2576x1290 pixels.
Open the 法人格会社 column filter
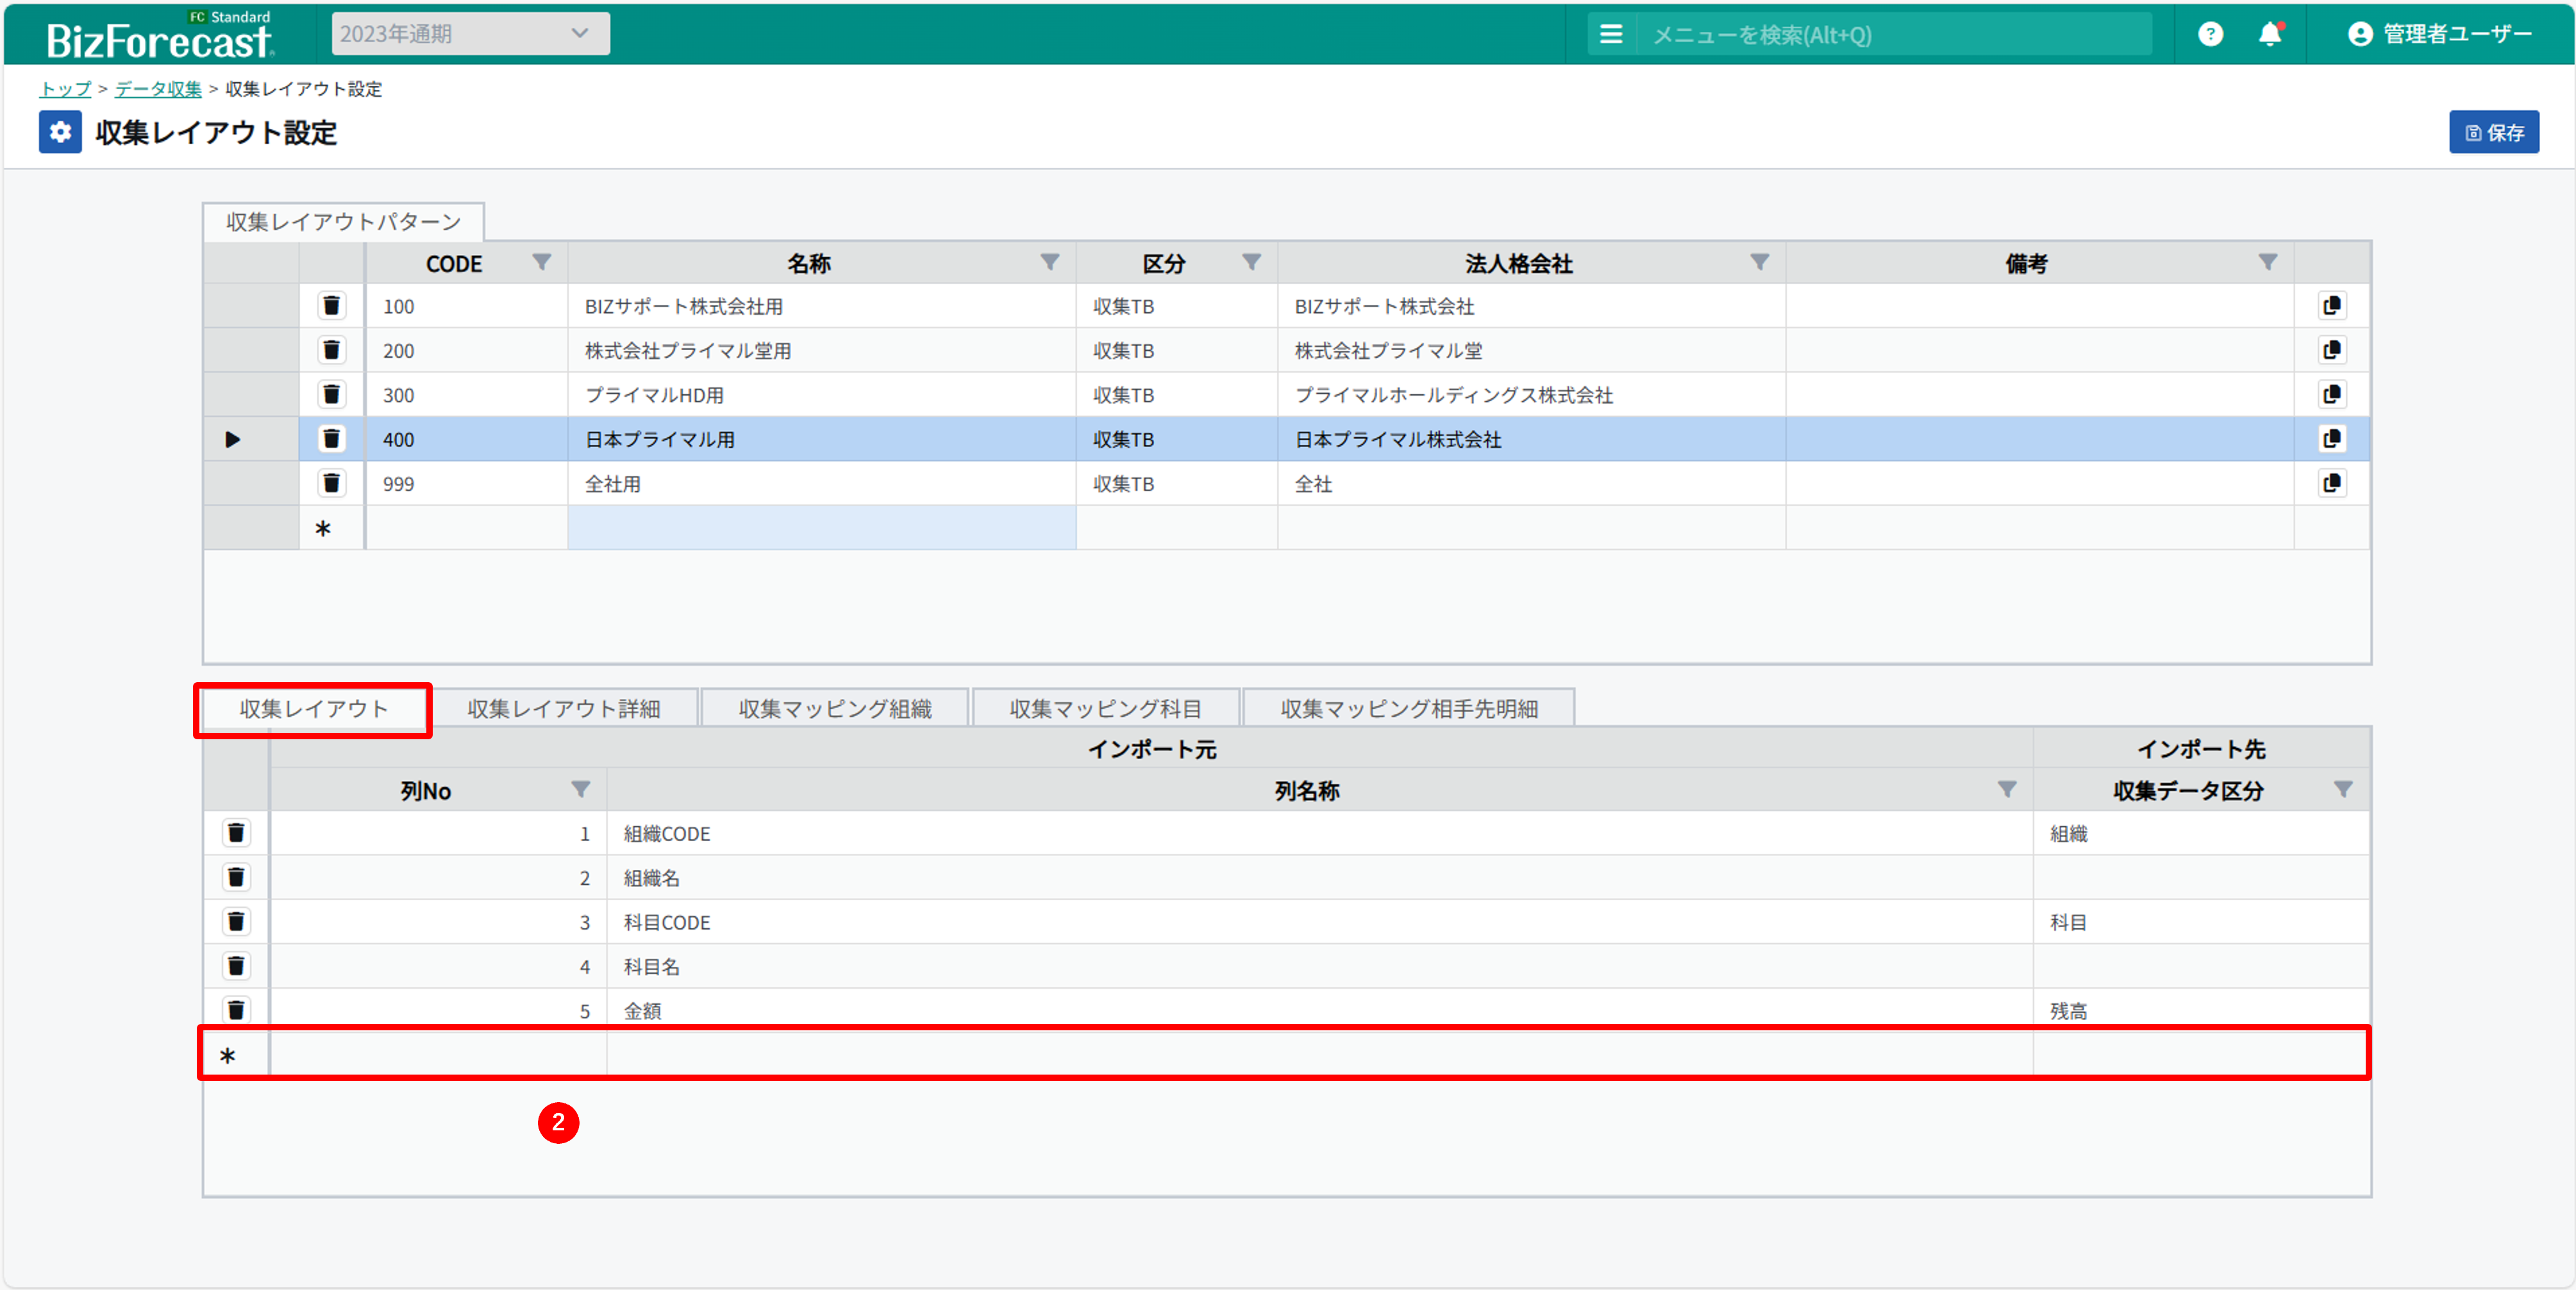pos(1759,262)
